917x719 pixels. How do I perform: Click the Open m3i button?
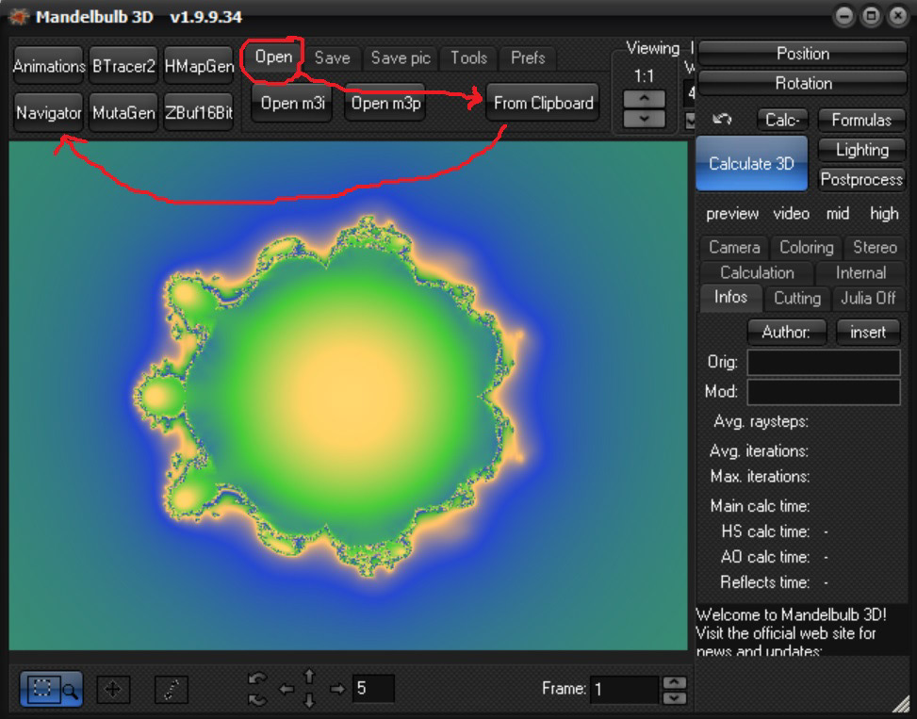pos(292,104)
